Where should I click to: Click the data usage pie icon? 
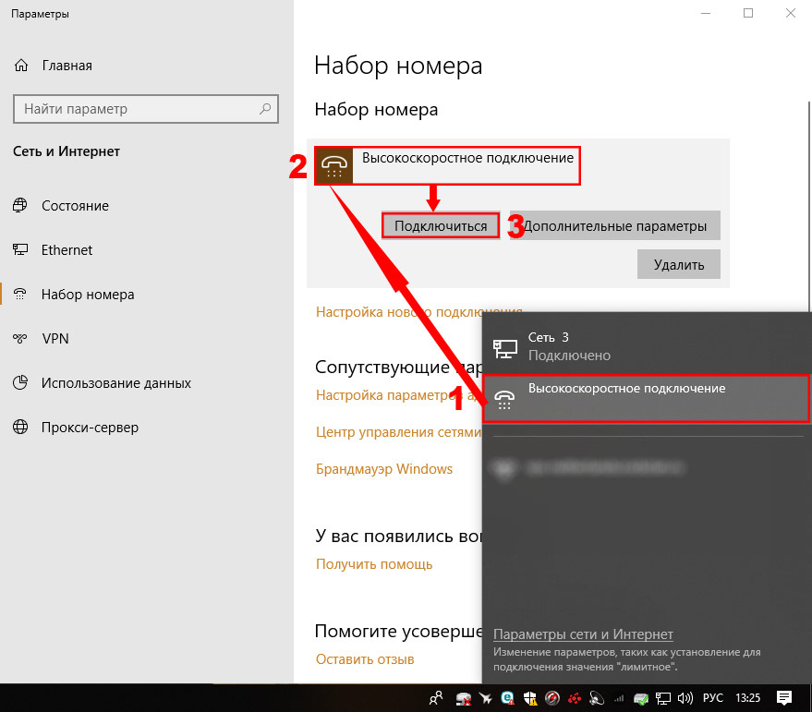coord(20,383)
